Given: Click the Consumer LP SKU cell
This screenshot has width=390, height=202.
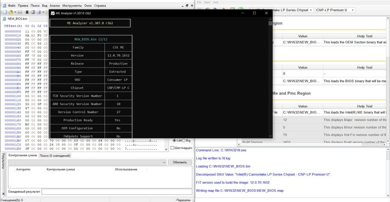Looking at the screenshot, I should [x=119, y=80].
